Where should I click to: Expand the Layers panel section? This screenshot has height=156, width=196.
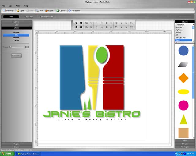click(x=16, y=147)
